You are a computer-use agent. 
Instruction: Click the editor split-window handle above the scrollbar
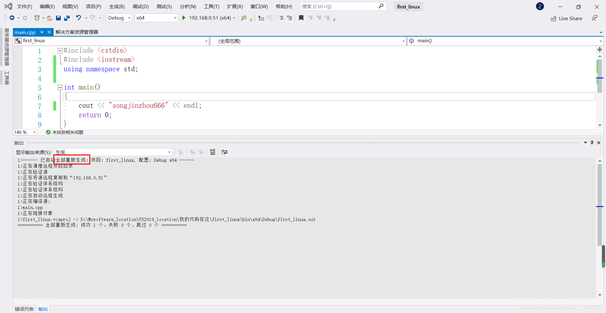click(600, 49)
